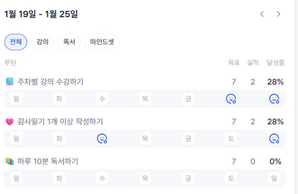Switch to the 강의 filter tab
The width and height of the screenshot is (298, 194).
pyautogui.click(x=43, y=42)
